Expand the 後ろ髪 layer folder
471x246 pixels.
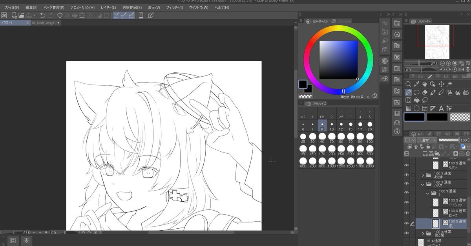point(423,233)
